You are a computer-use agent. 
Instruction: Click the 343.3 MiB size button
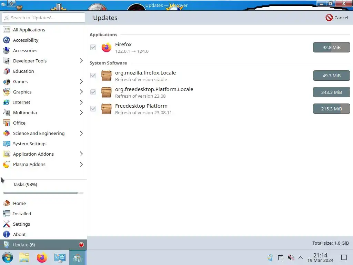[331, 92]
